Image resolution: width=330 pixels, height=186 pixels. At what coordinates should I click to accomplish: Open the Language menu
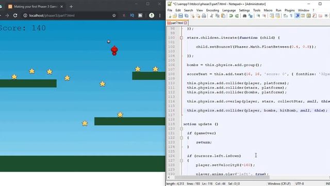[x=229, y=10]
